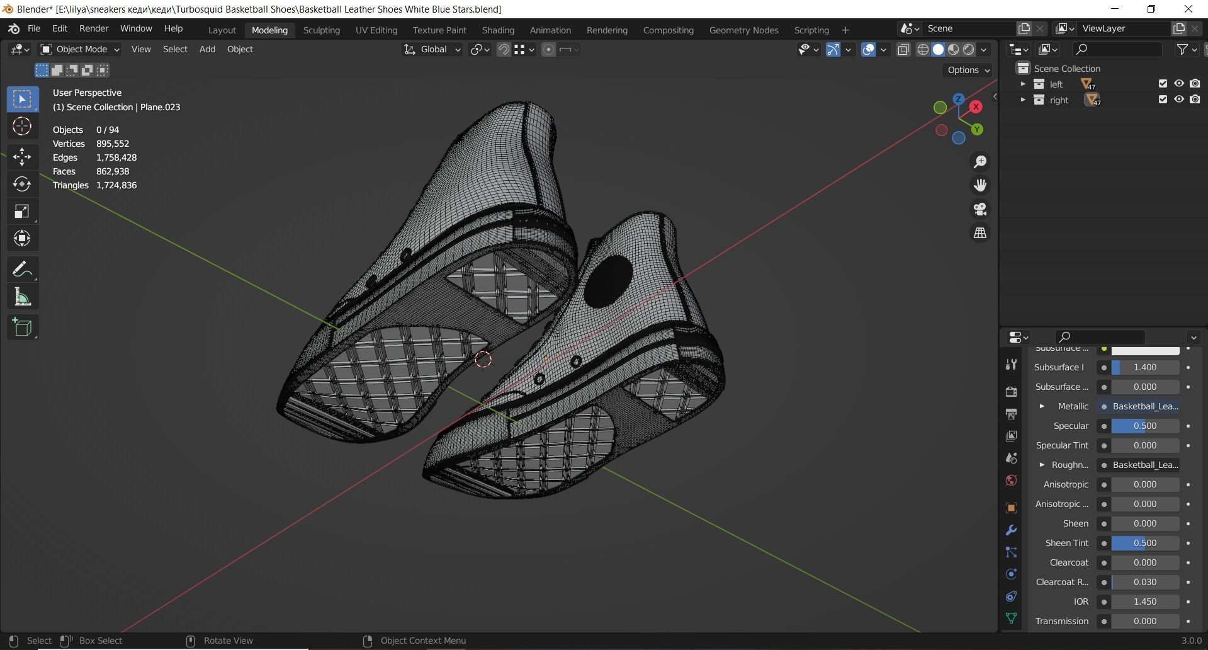Image resolution: width=1208 pixels, height=650 pixels.
Task: Open the Edit menu
Action: click(x=60, y=29)
